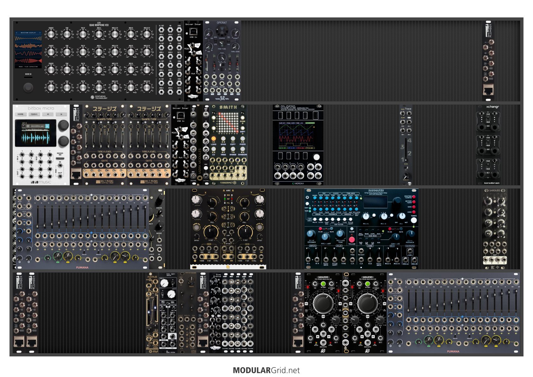The height and width of the screenshot is (377, 533).
Task: Click USB In port on top-row Univer Inter
Action: 193,31
